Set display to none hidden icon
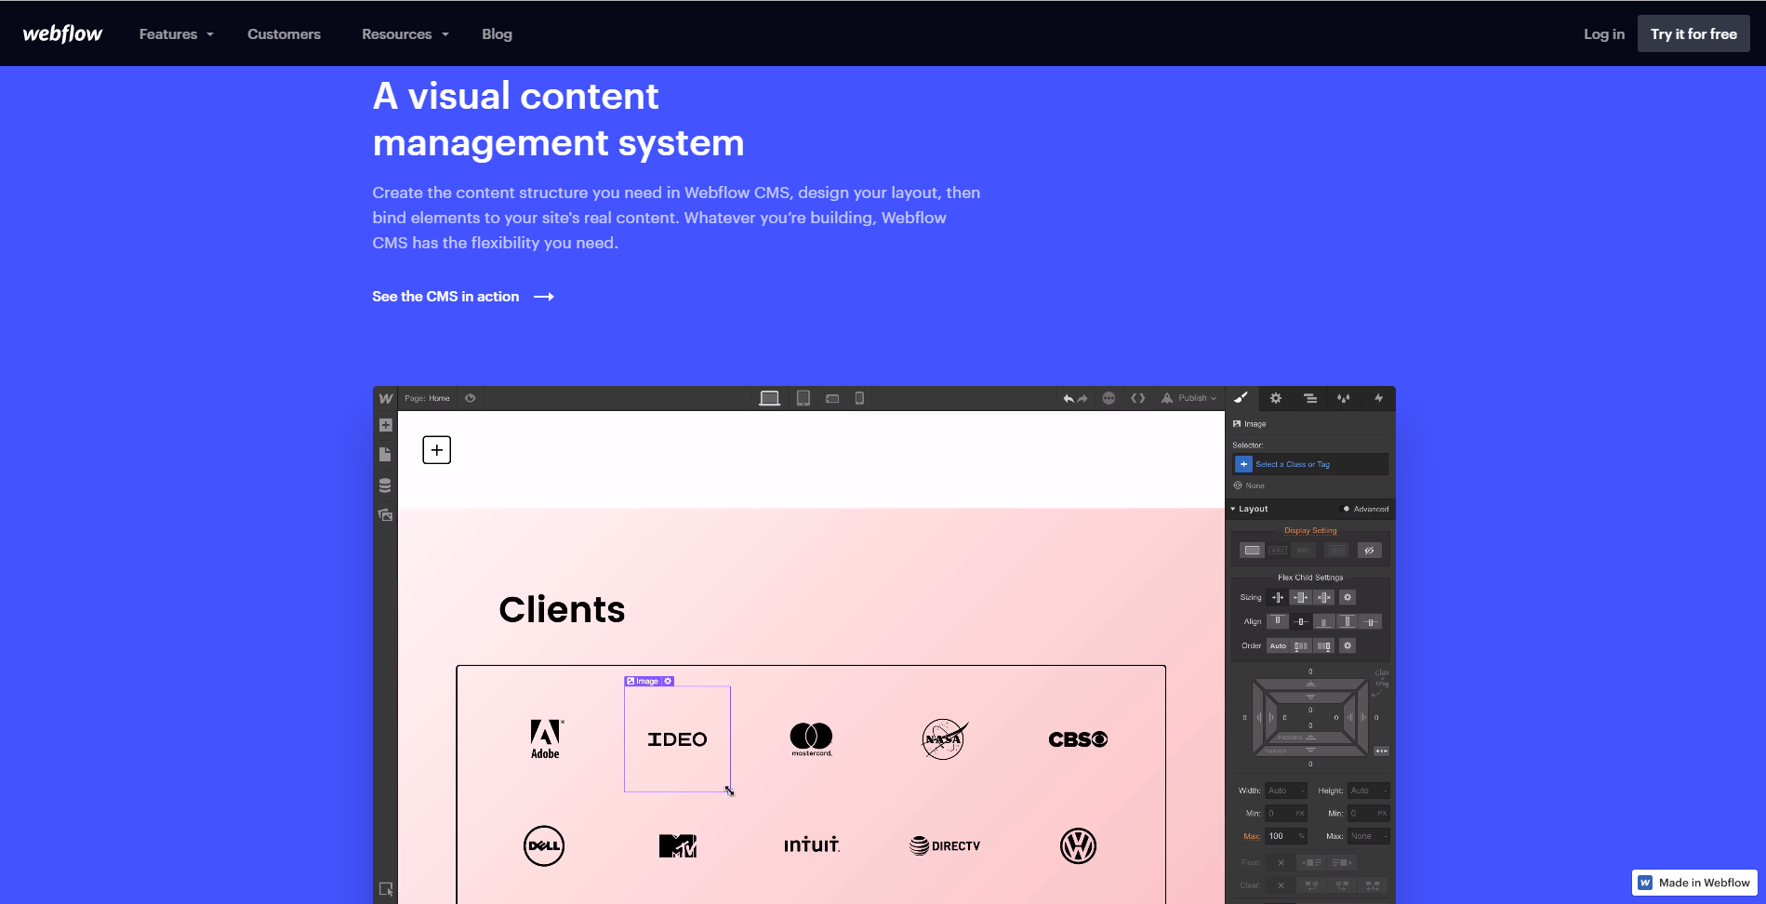This screenshot has width=1766, height=904. coord(1369,551)
